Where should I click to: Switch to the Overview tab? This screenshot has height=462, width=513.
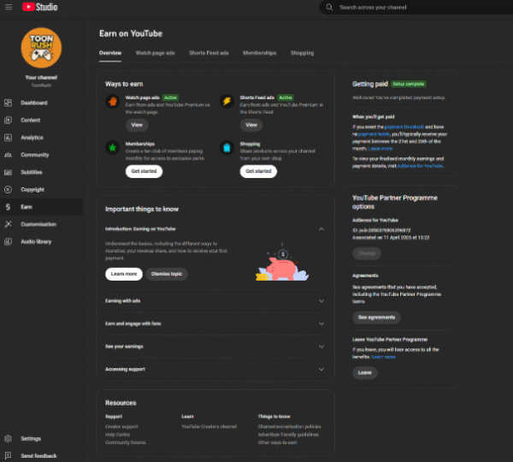pyautogui.click(x=110, y=53)
